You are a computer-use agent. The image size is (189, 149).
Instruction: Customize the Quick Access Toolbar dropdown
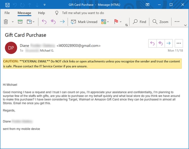click(45, 5)
